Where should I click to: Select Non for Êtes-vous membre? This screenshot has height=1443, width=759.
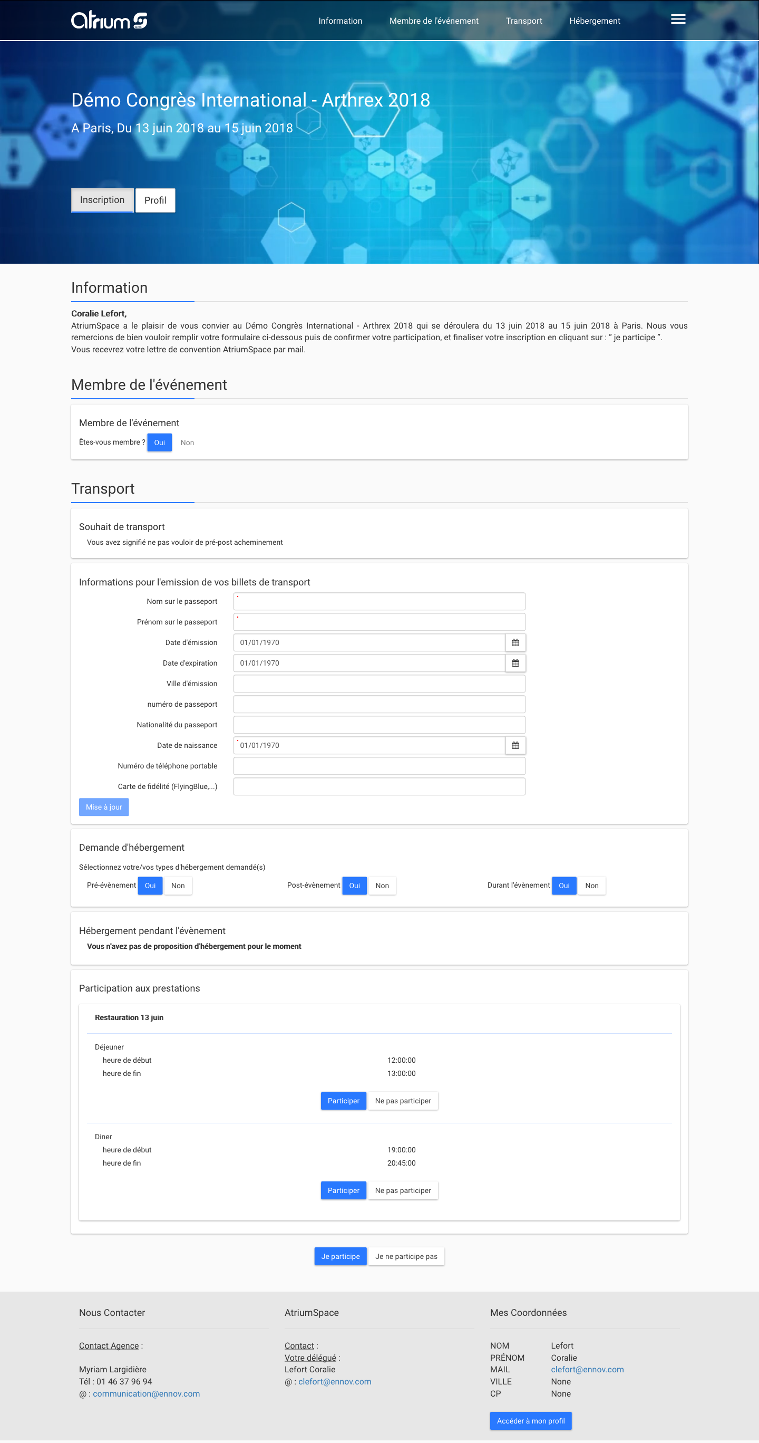pyautogui.click(x=187, y=442)
